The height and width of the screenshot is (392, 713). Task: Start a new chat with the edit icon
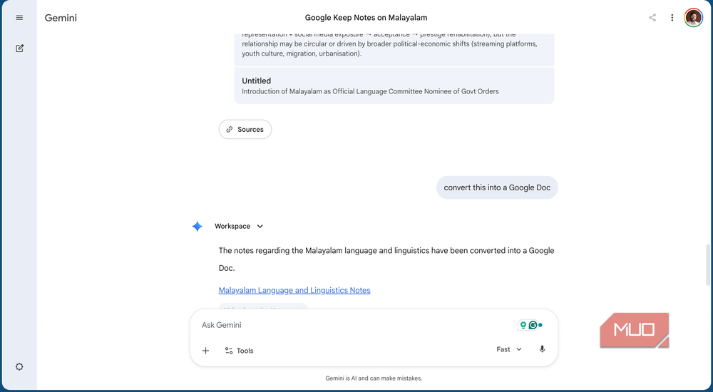click(19, 48)
